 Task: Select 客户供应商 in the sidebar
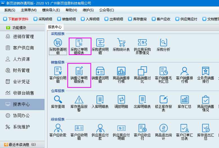[x=22, y=48]
